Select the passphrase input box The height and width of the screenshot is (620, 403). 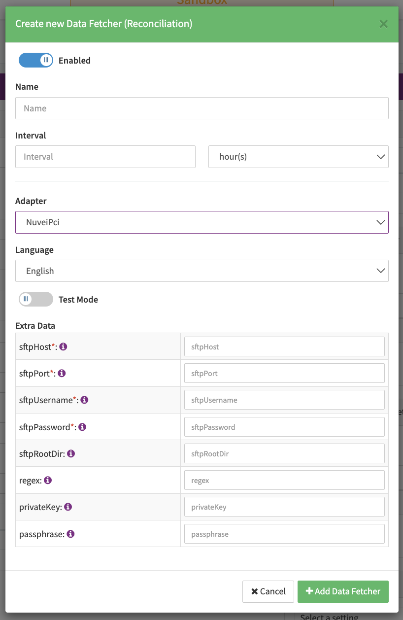[x=284, y=534]
